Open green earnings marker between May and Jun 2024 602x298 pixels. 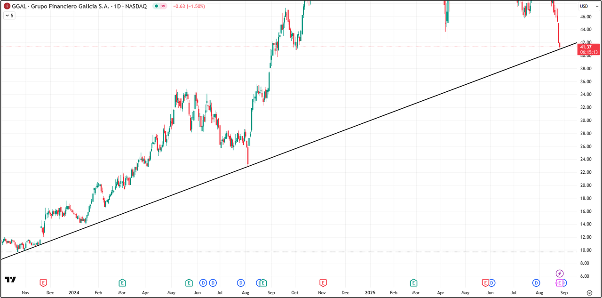189,283
